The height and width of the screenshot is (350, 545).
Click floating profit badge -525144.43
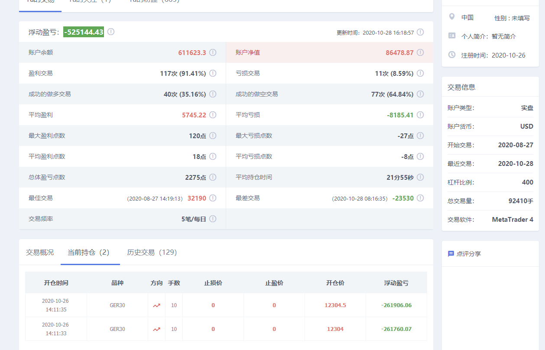[x=84, y=32]
